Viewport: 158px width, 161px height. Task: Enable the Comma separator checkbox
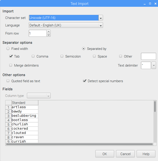click(33, 56)
